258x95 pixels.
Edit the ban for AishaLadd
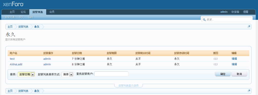234,64
